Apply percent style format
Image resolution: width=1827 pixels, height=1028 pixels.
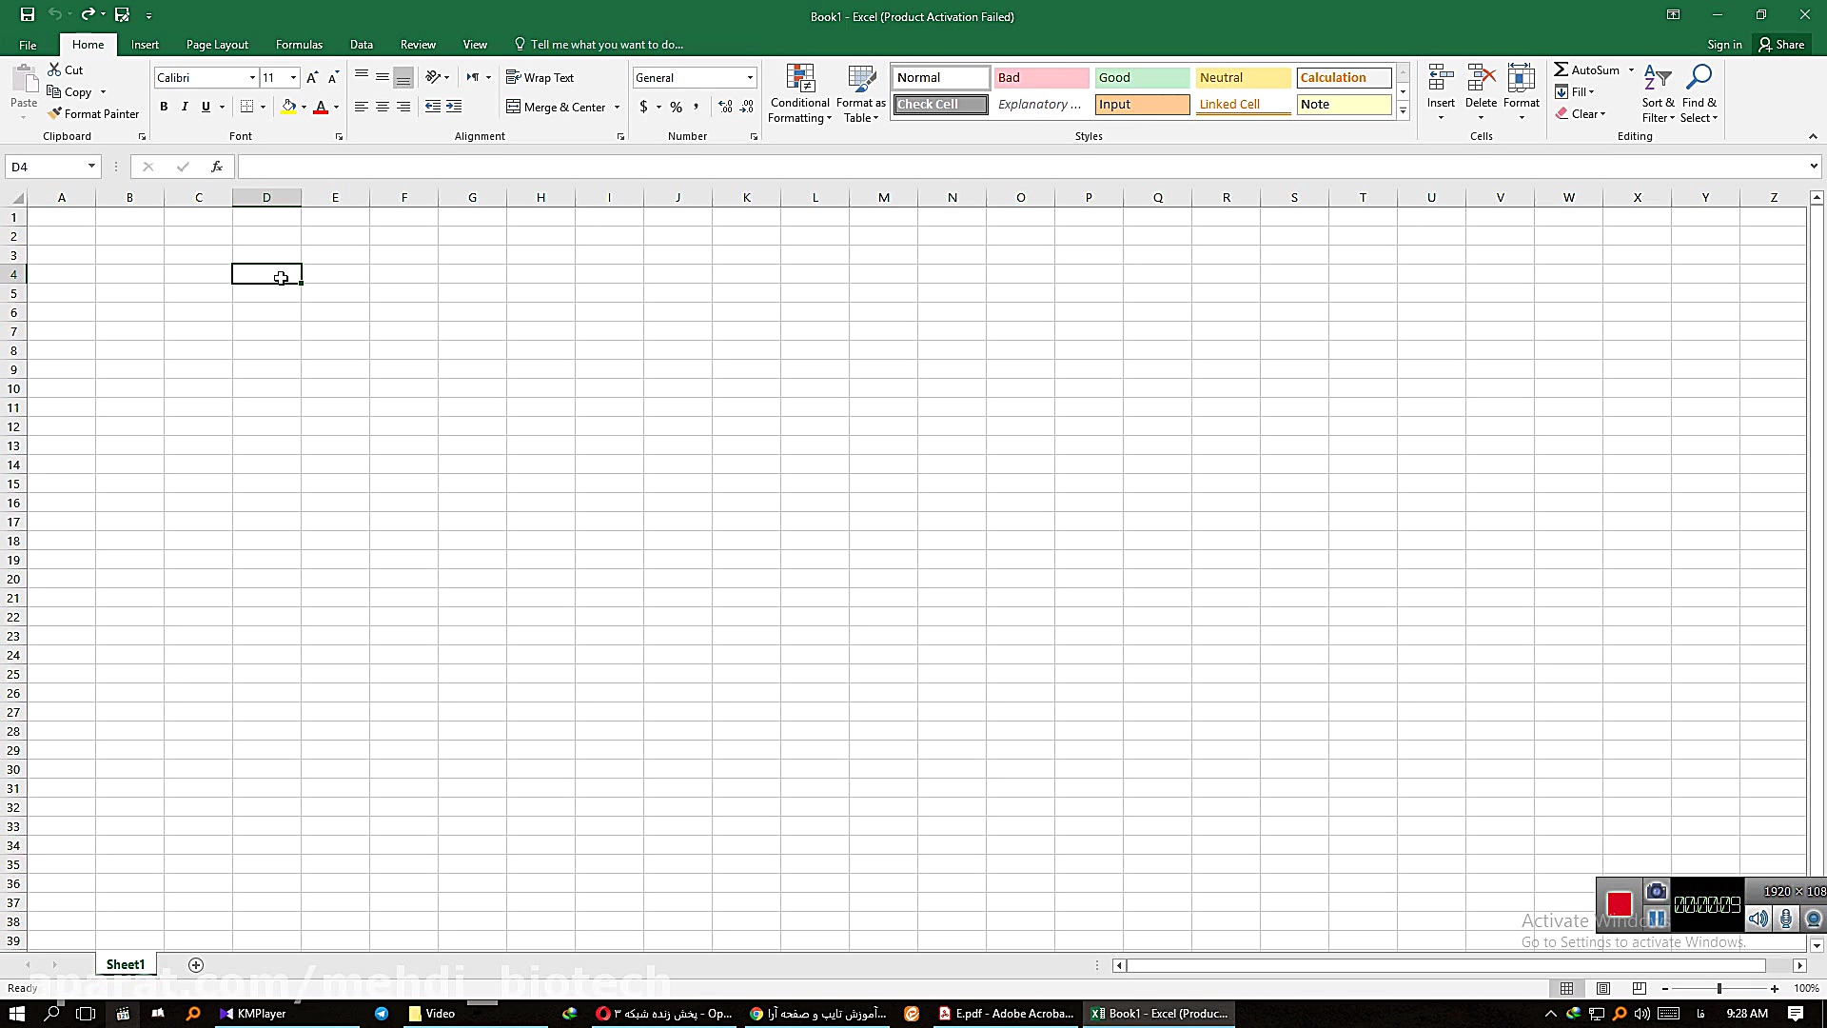pyautogui.click(x=676, y=107)
